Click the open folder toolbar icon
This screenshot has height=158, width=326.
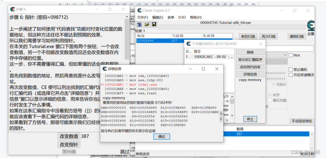click(x=147, y=24)
